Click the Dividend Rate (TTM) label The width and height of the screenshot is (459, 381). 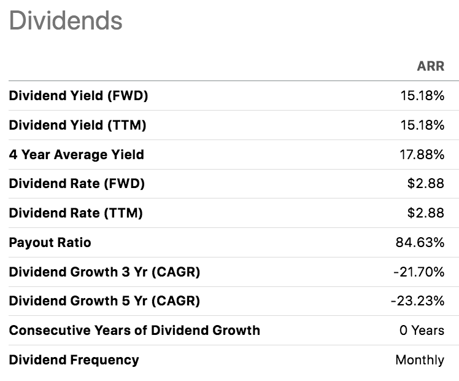tap(75, 213)
